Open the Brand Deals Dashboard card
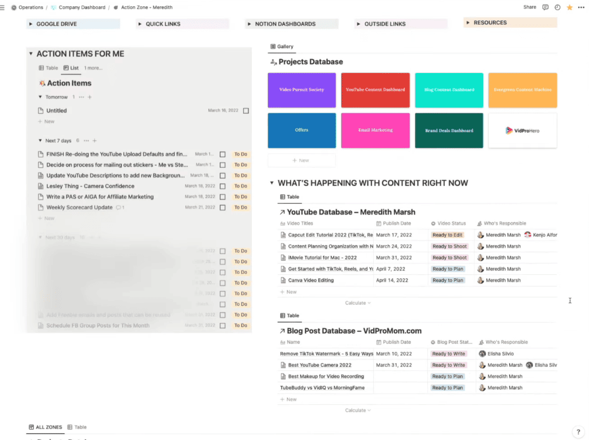This screenshot has height=440, width=589. click(x=449, y=131)
